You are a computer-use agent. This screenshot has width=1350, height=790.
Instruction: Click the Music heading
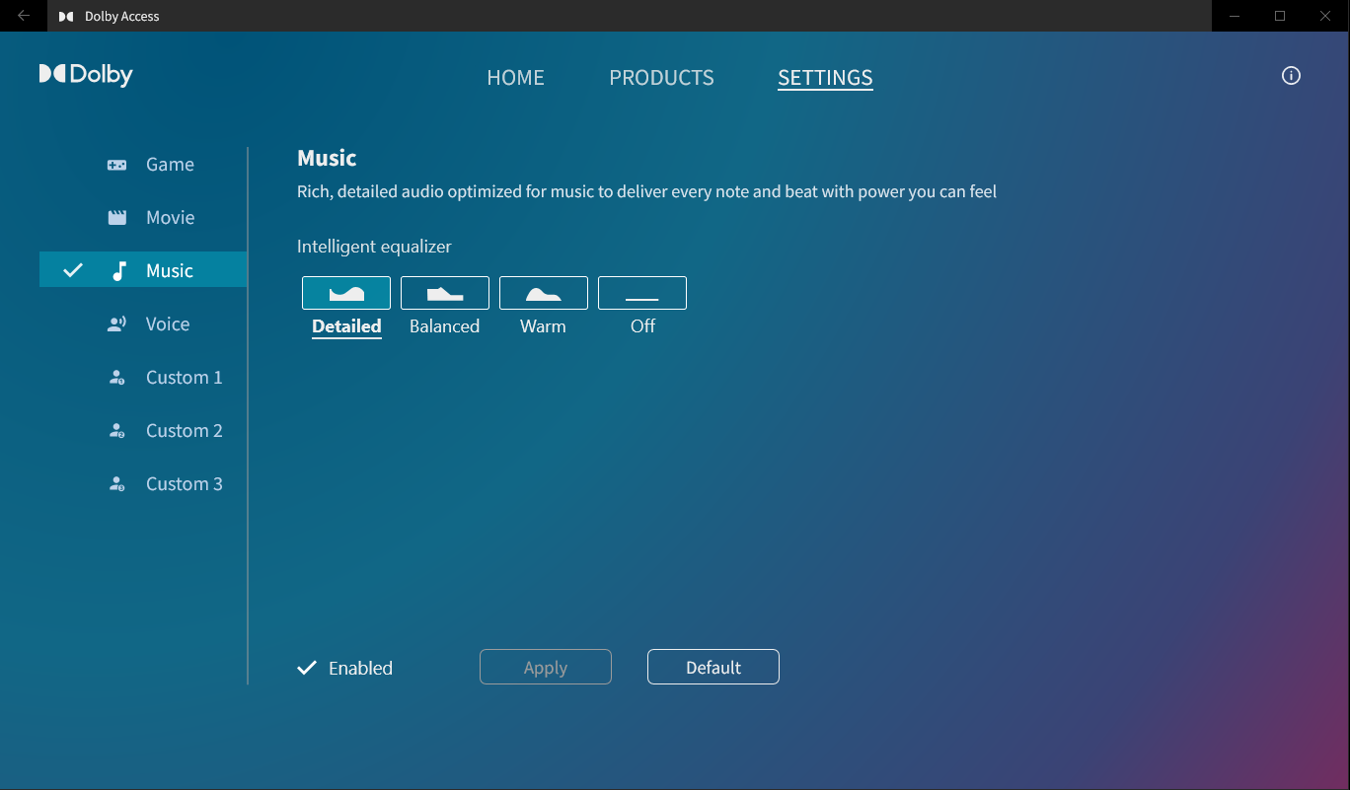click(327, 158)
